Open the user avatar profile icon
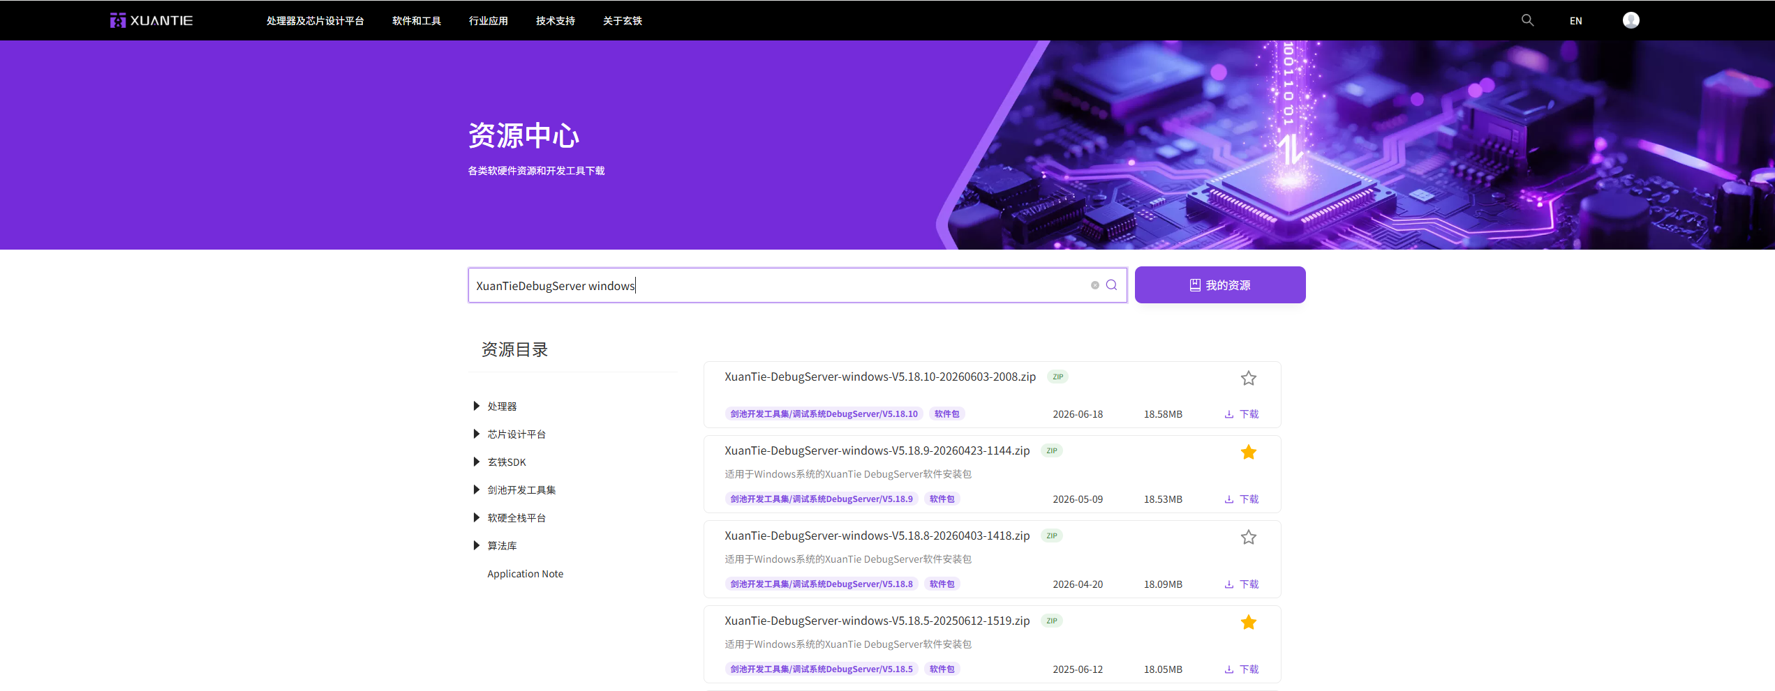The height and width of the screenshot is (691, 1775). click(x=1631, y=20)
